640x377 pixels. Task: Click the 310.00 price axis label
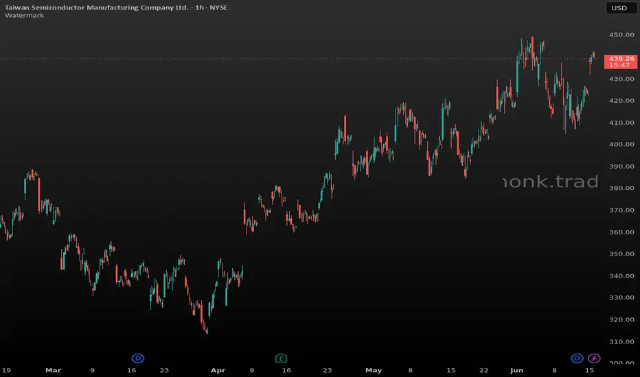(x=621, y=341)
